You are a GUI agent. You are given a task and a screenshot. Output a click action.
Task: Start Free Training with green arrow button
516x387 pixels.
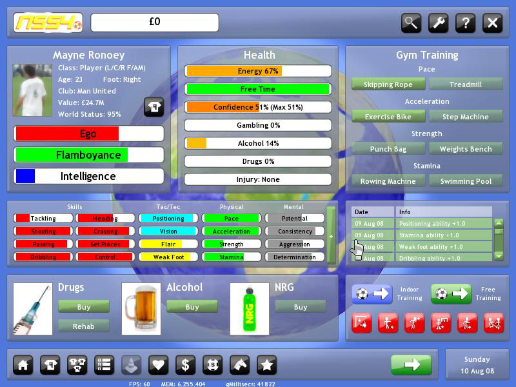(451, 294)
